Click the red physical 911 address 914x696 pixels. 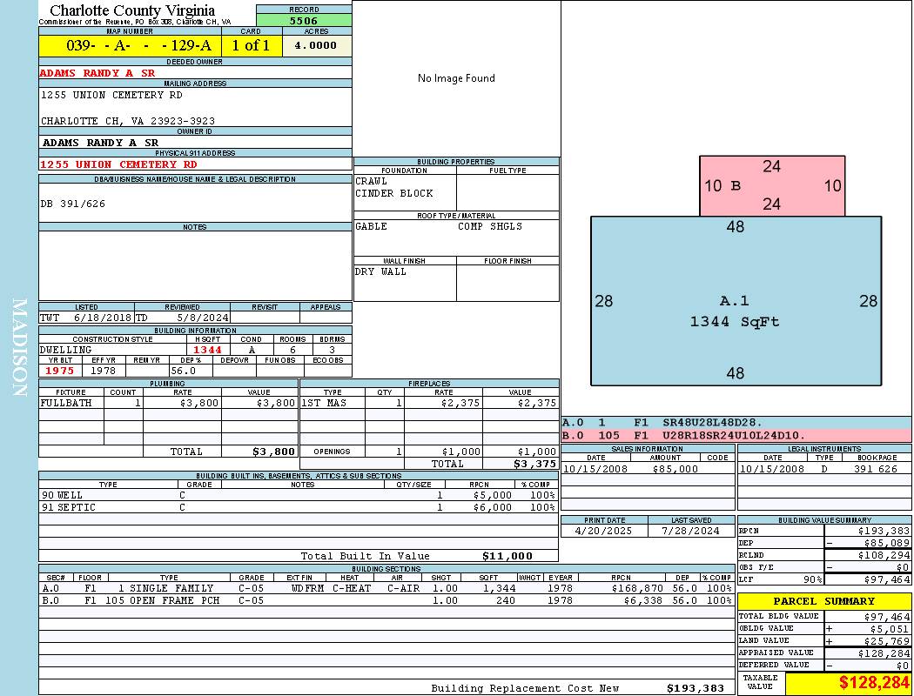(x=118, y=164)
